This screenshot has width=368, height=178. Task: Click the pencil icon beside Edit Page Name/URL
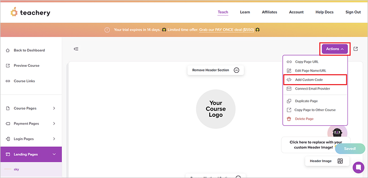click(289, 71)
